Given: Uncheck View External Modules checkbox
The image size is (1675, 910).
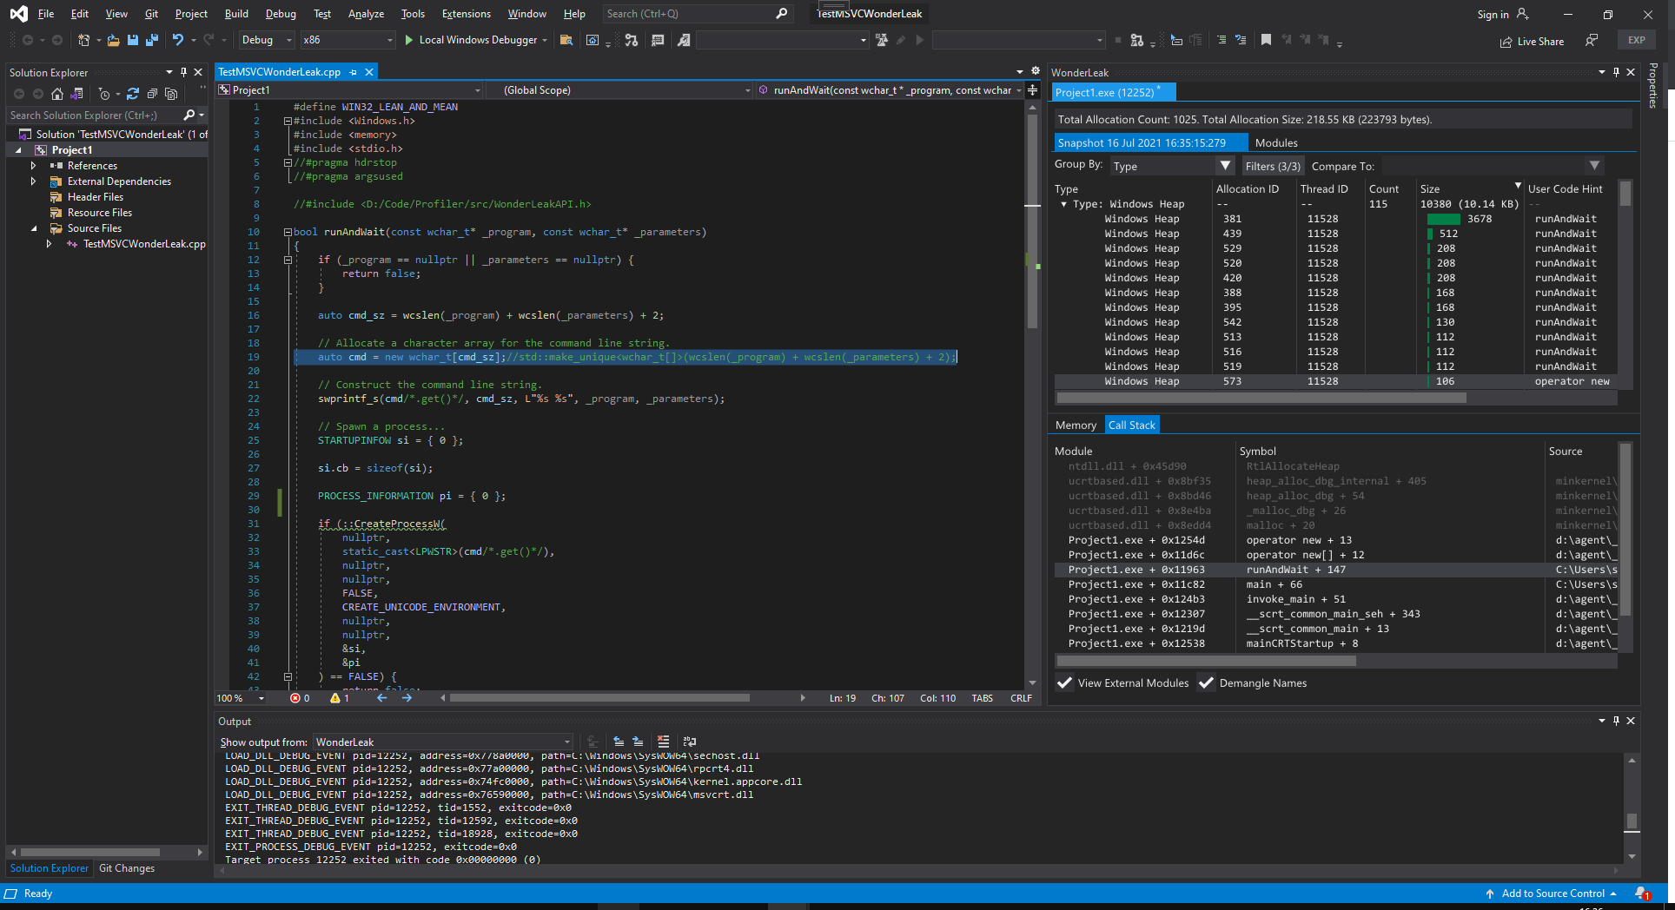Looking at the screenshot, I should click(x=1065, y=683).
